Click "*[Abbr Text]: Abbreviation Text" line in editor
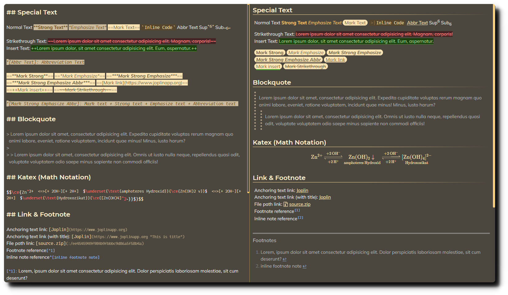 point(46,62)
